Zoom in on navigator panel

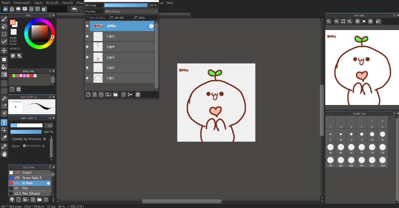[x=336, y=21]
